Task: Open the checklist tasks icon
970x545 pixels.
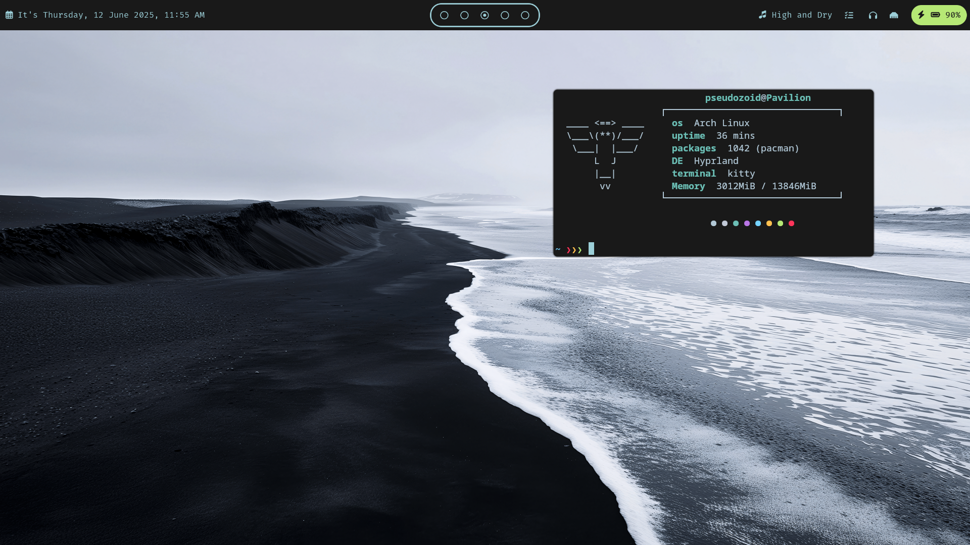Action: (x=849, y=15)
